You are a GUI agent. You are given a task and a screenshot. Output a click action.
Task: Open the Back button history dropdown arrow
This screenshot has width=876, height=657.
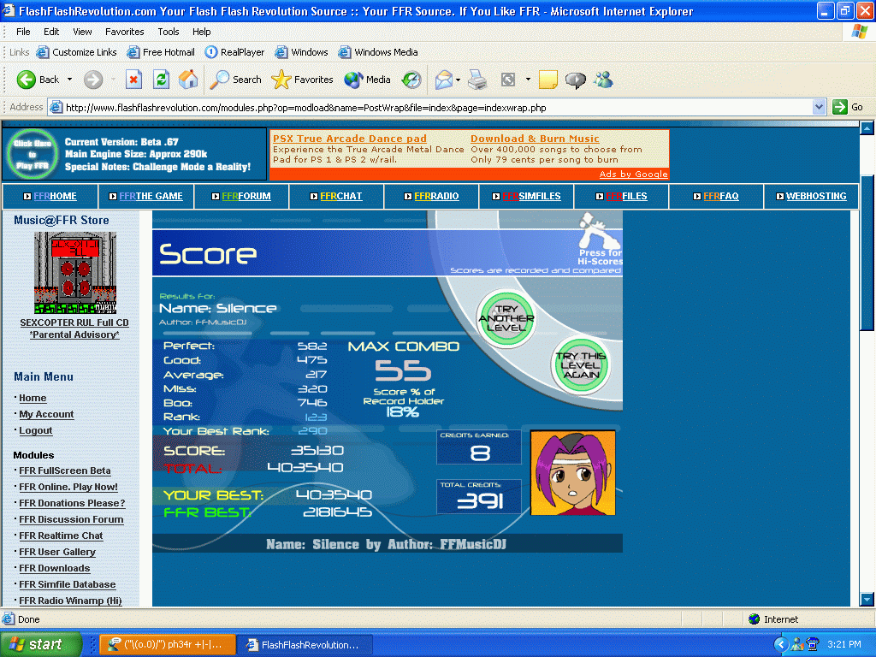pos(70,80)
